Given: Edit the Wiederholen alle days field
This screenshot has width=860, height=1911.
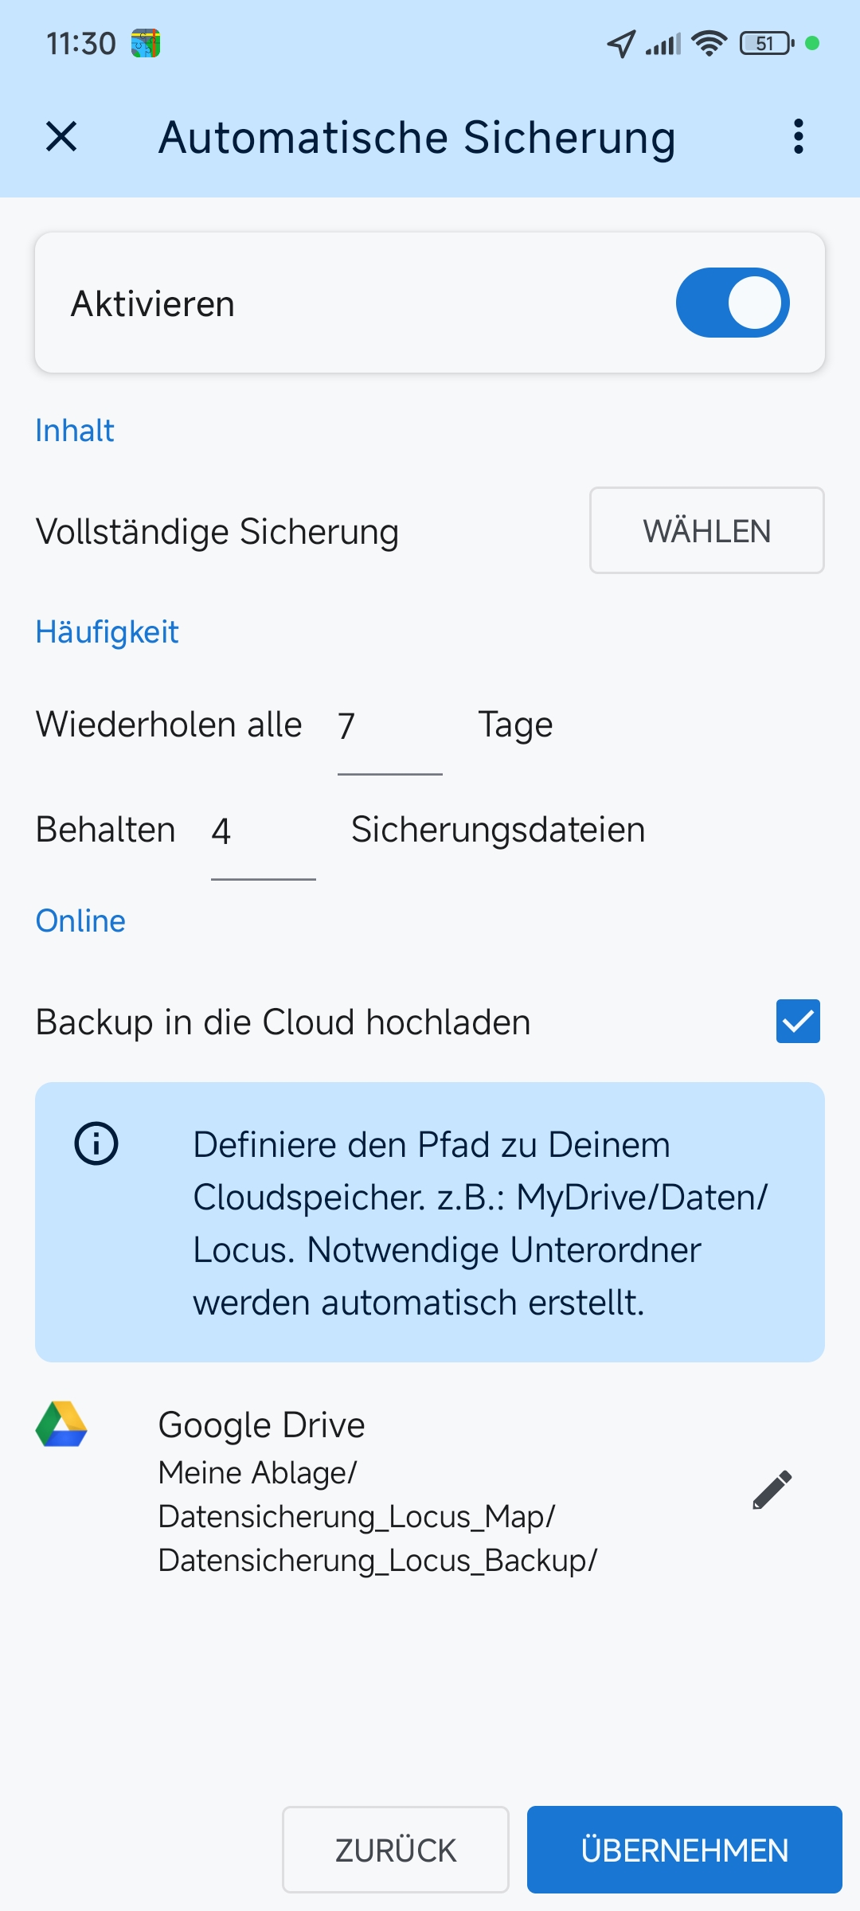Looking at the screenshot, I should [x=389, y=726].
